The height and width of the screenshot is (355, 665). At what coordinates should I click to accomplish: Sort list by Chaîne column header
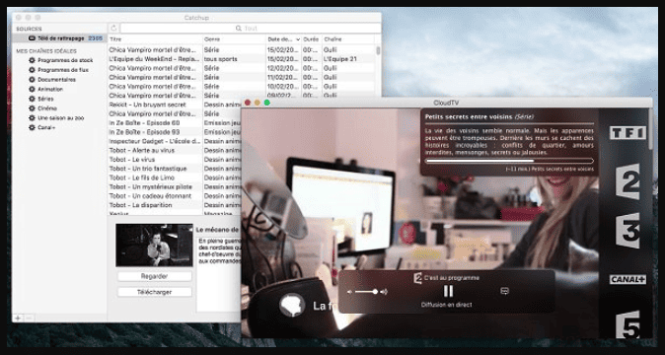coord(347,39)
